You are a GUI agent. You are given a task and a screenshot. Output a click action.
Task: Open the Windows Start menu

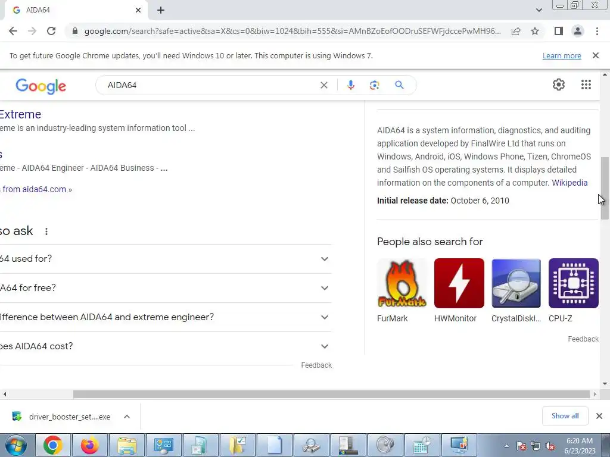(x=16, y=445)
